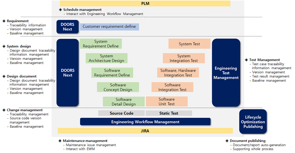
Task: Select the Design document heading
Action: pyautogui.click(x=21, y=76)
